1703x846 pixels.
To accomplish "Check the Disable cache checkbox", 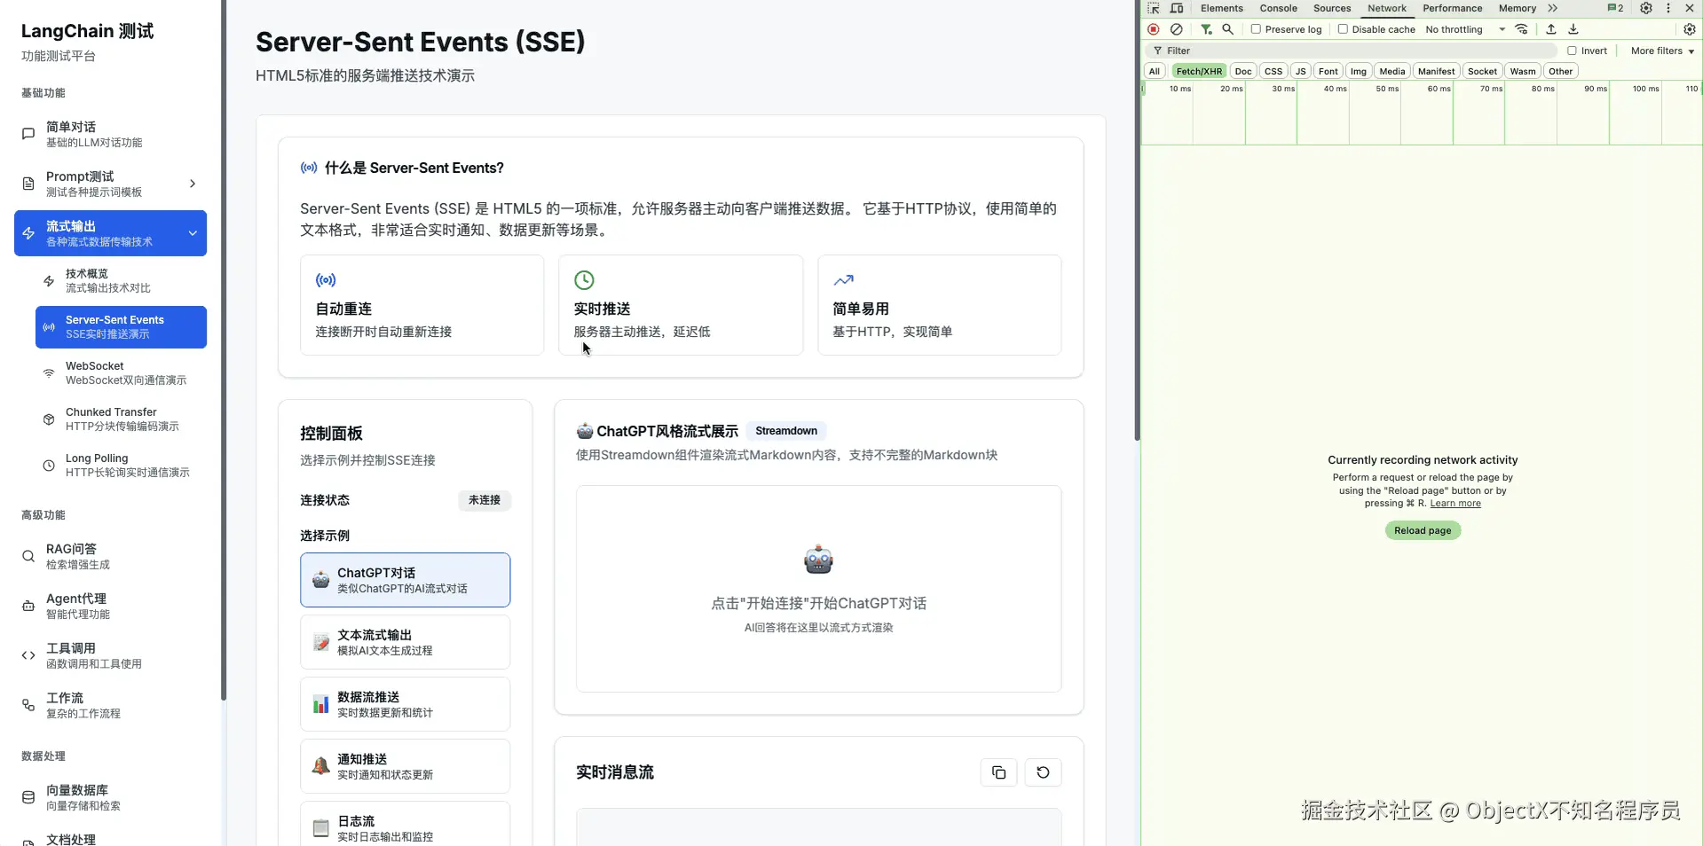I will (x=1343, y=29).
